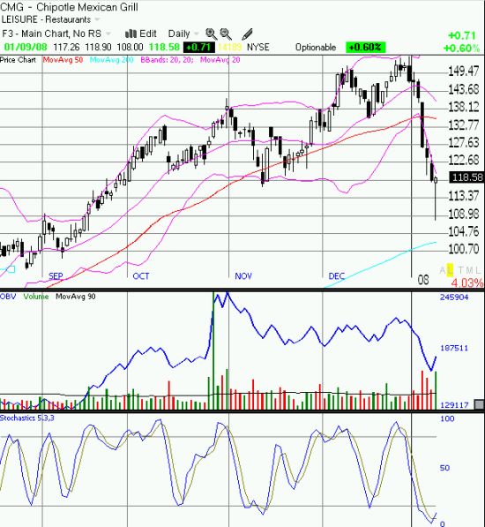Click the 08 year label
485x527 pixels.
click(423, 280)
